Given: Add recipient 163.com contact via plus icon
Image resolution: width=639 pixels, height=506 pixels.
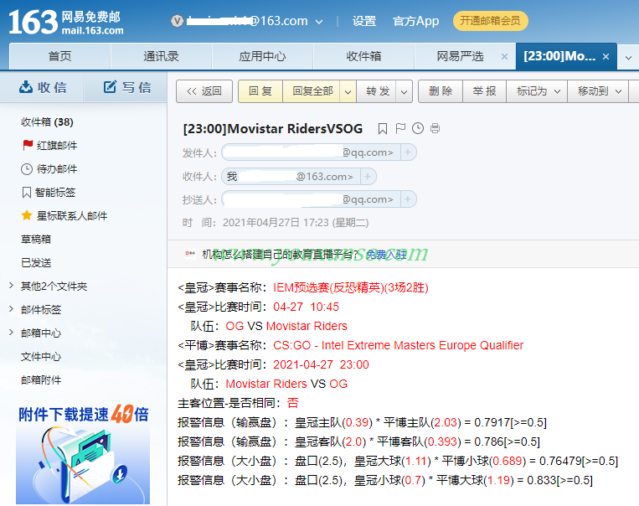Looking at the screenshot, I should (368, 177).
